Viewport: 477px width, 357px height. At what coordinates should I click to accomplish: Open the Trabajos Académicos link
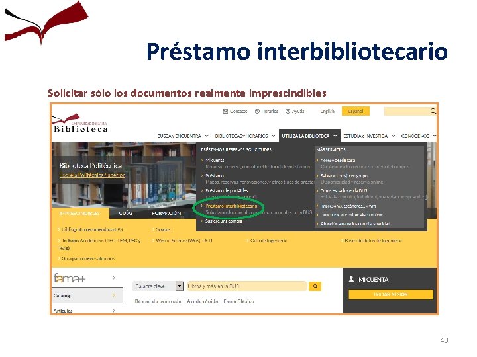99,244
